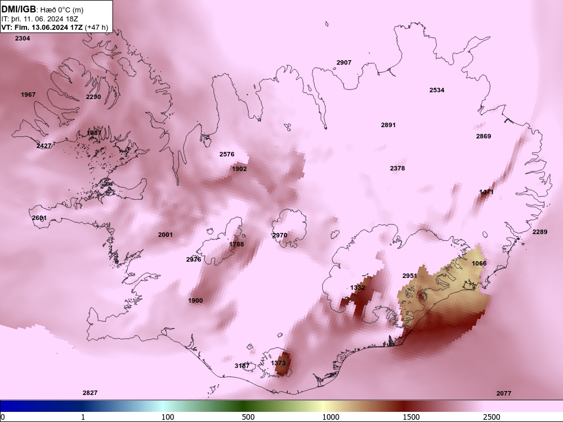The image size is (563, 422).
Task: Select the 2378 value in the central highlands
Action: tap(397, 168)
